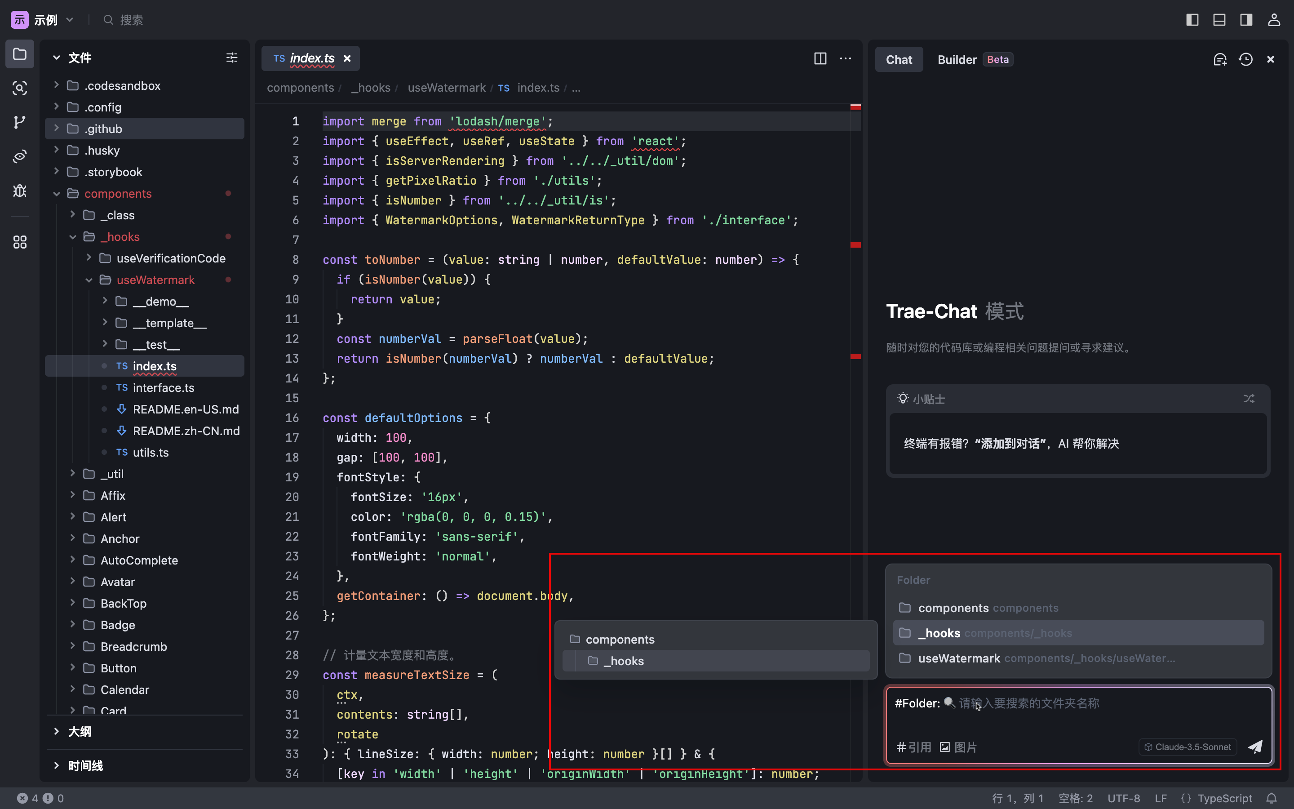Click the useWatermark breadcrumb item

(x=447, y=88)
